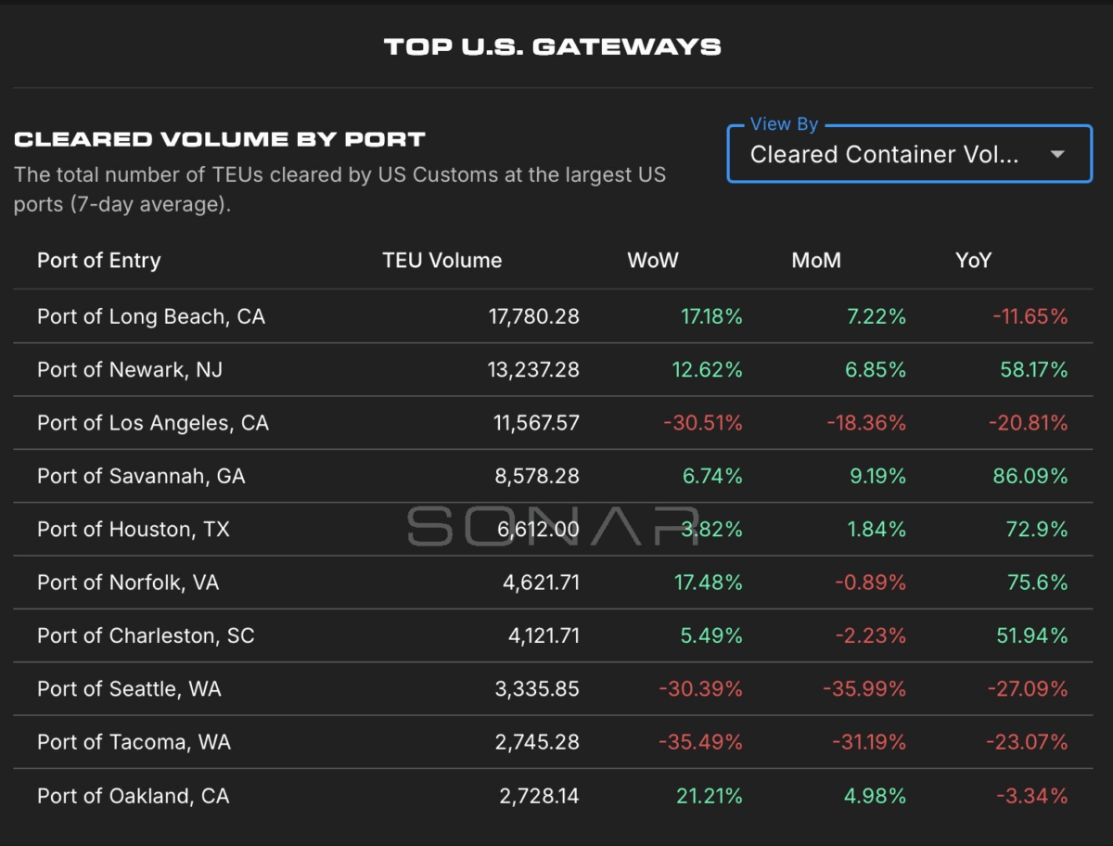The height and width of the screenshot is (846, 1113).
Task: Click Long Beach TEU volume 17,780.28
Action: tap(534, 316)
